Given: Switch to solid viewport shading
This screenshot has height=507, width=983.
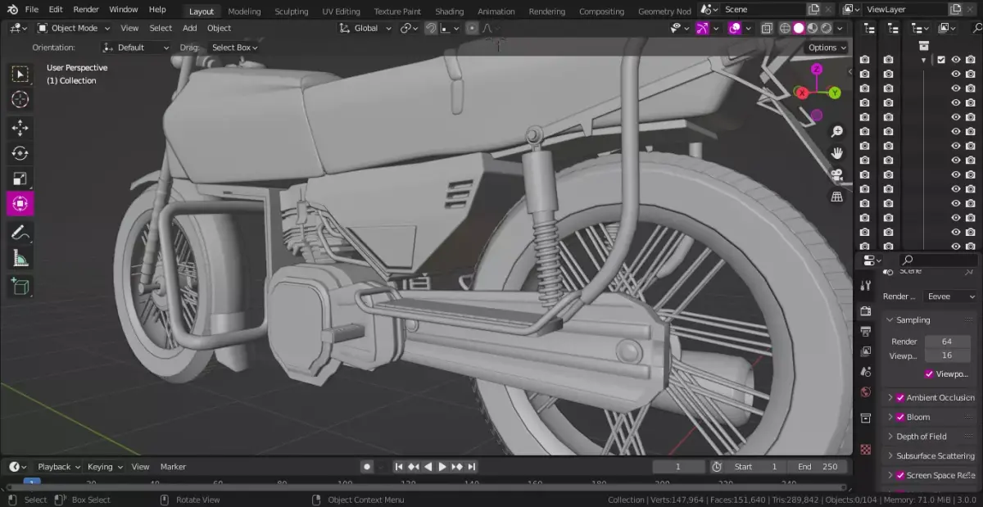Looking at the screenshot, I should [x=799, y=28].
